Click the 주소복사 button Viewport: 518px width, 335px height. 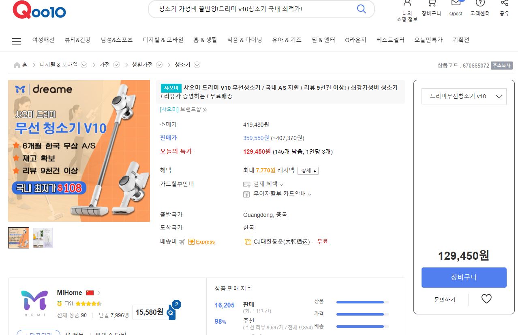pos(502,65)
